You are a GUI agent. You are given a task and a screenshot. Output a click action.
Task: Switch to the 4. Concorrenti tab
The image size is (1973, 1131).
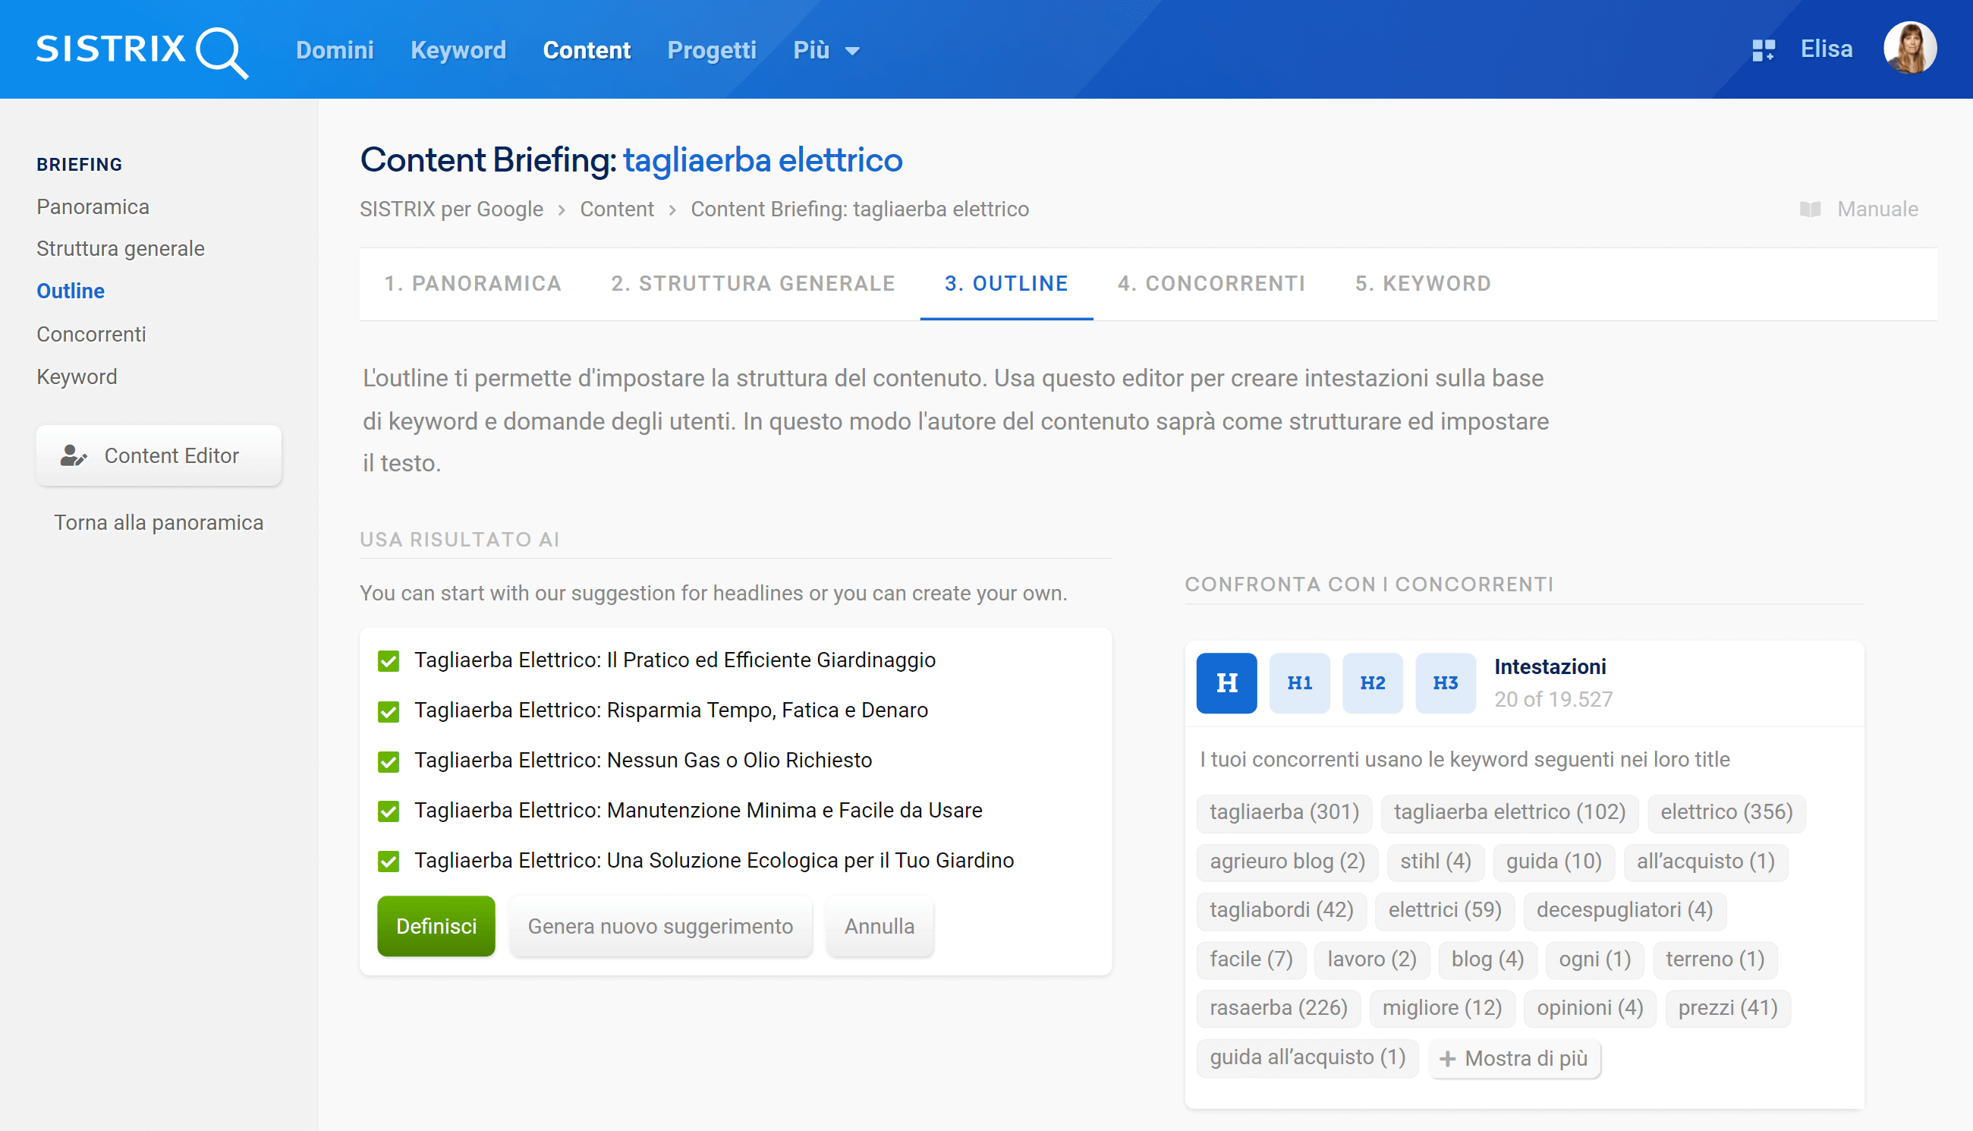[x=1211, y=284]
